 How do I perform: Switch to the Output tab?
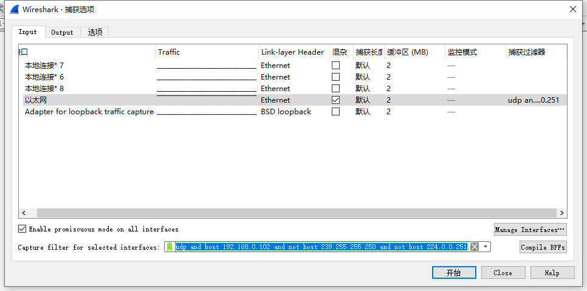63,32
